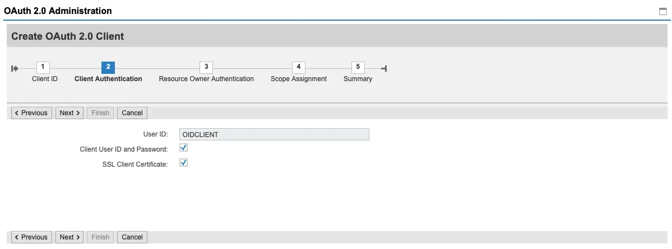Click the bottom Finish button
672x249 pixels.
(100, 237)
